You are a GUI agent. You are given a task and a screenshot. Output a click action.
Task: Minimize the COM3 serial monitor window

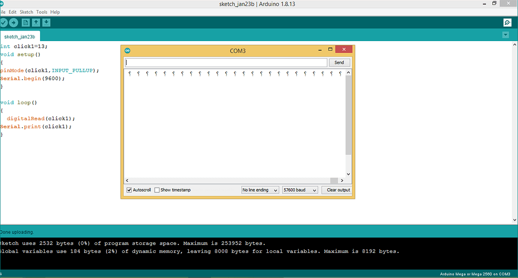coord(320,50)
